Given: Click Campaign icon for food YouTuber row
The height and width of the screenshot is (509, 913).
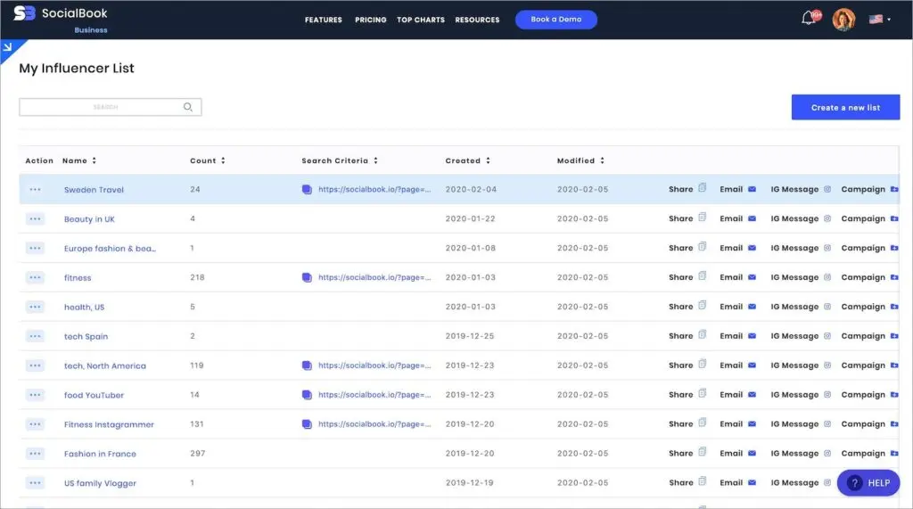Looking at the screenshot, I should coord(894,395).
